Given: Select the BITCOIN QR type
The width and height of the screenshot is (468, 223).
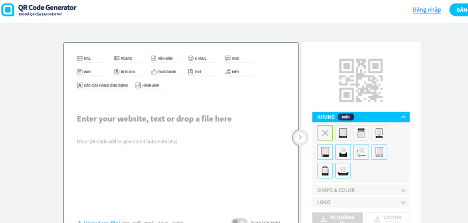Looking at the screenshot, I should click(128, 72).
